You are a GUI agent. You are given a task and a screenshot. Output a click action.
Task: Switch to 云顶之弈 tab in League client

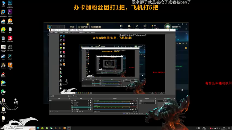[x=83, y=27]
